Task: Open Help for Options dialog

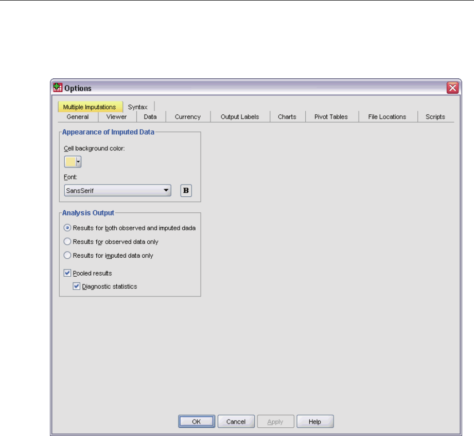Action: pos(315,422)
